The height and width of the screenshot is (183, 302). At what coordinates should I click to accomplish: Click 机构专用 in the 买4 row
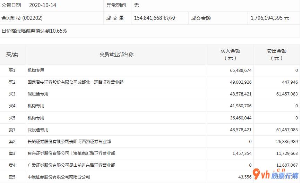point(36,106)
